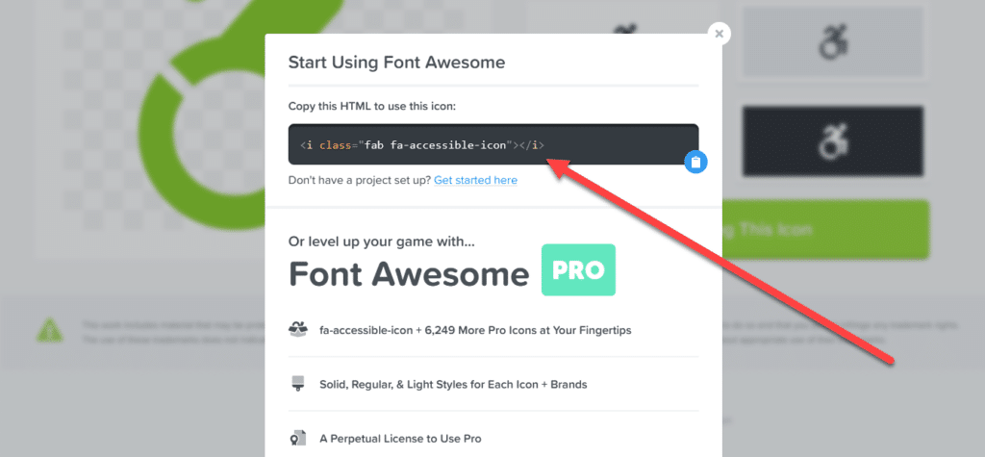
Task: Close the modal with the X button
Action: pos(720,34)
